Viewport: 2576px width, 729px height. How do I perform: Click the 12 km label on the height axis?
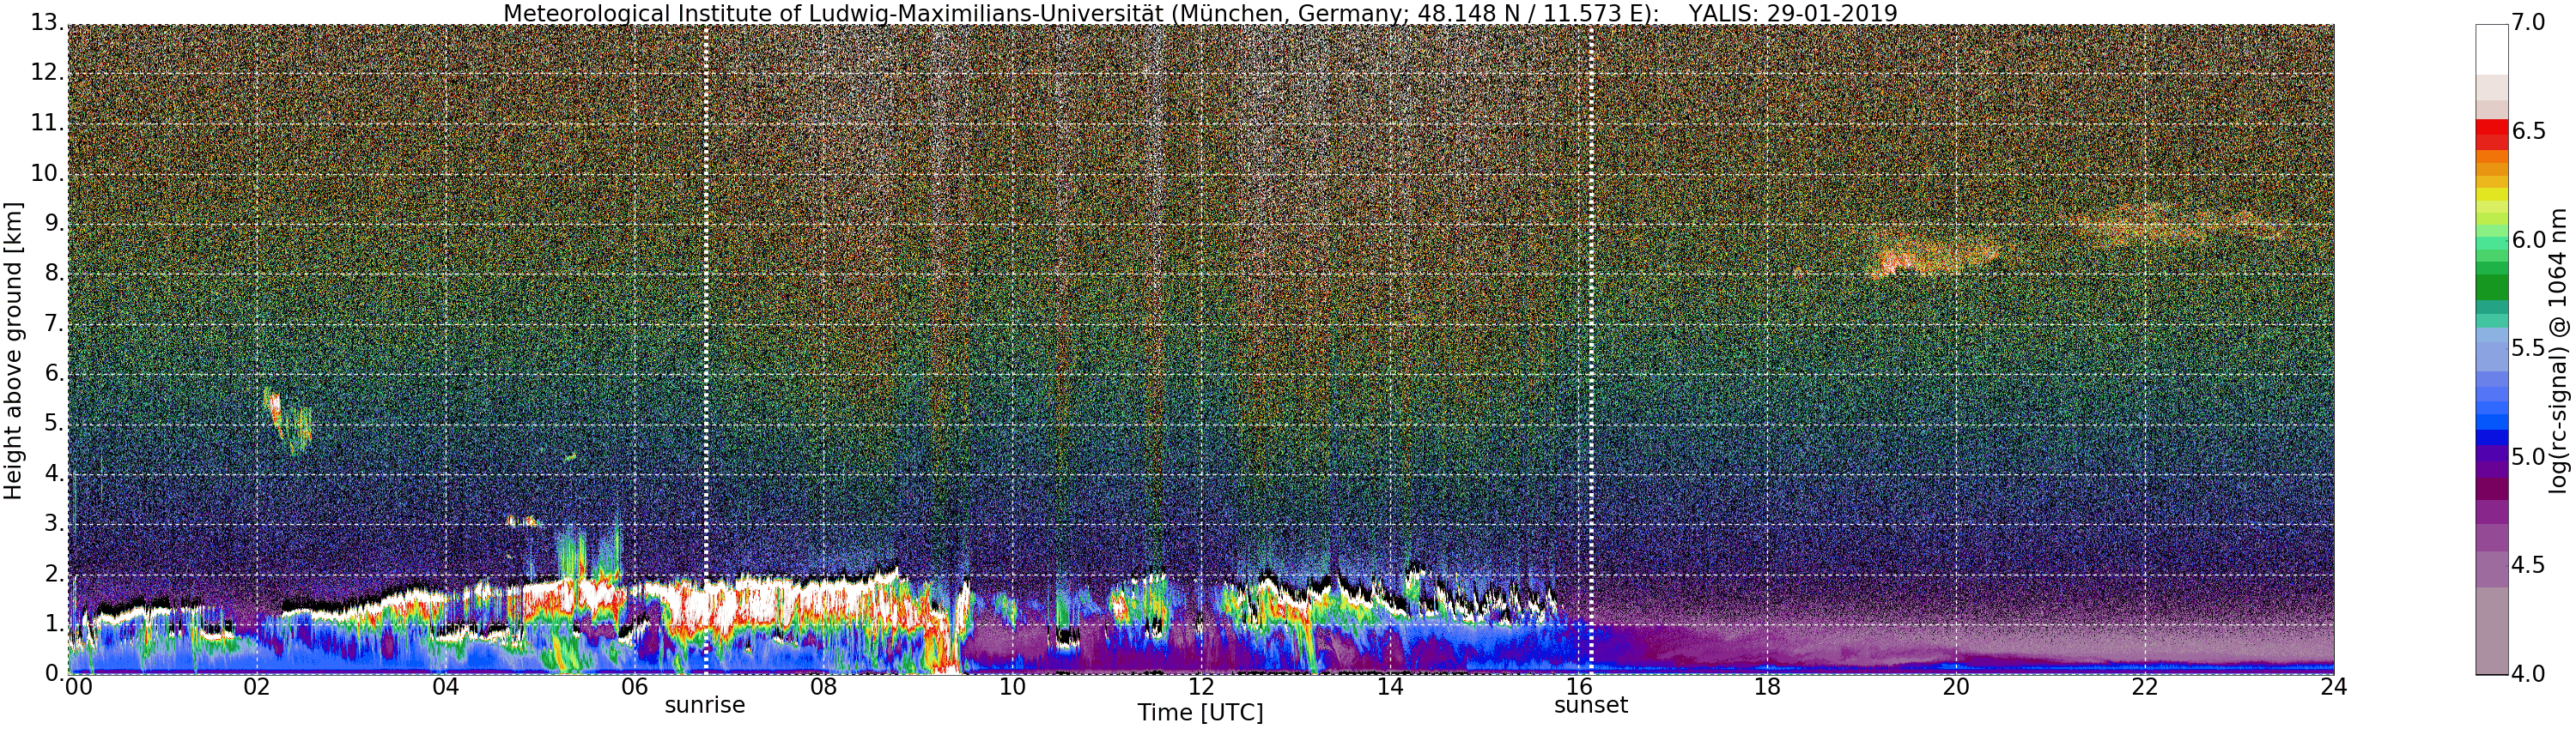46,72
